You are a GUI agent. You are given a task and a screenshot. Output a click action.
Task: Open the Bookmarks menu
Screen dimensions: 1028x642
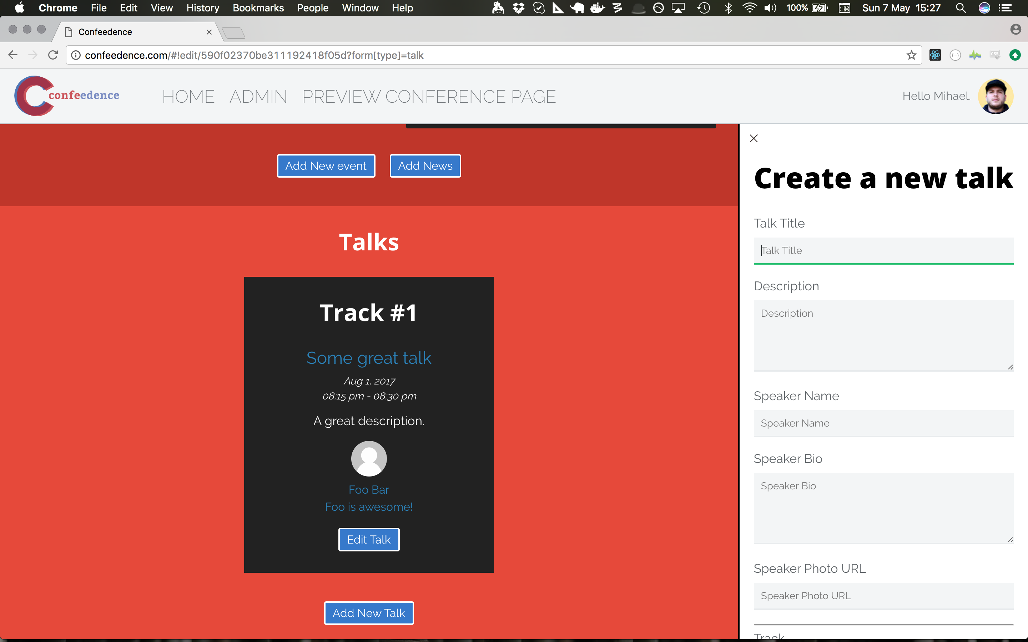(x=258, y=8)
